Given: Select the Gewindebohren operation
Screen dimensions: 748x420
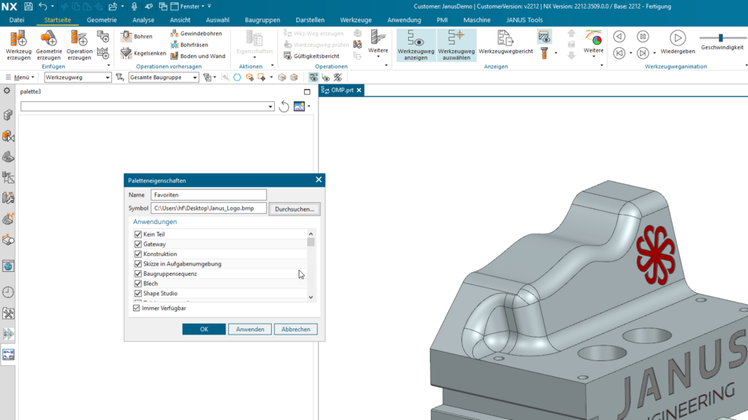Looking at the screenshot, I should [196, 34].
